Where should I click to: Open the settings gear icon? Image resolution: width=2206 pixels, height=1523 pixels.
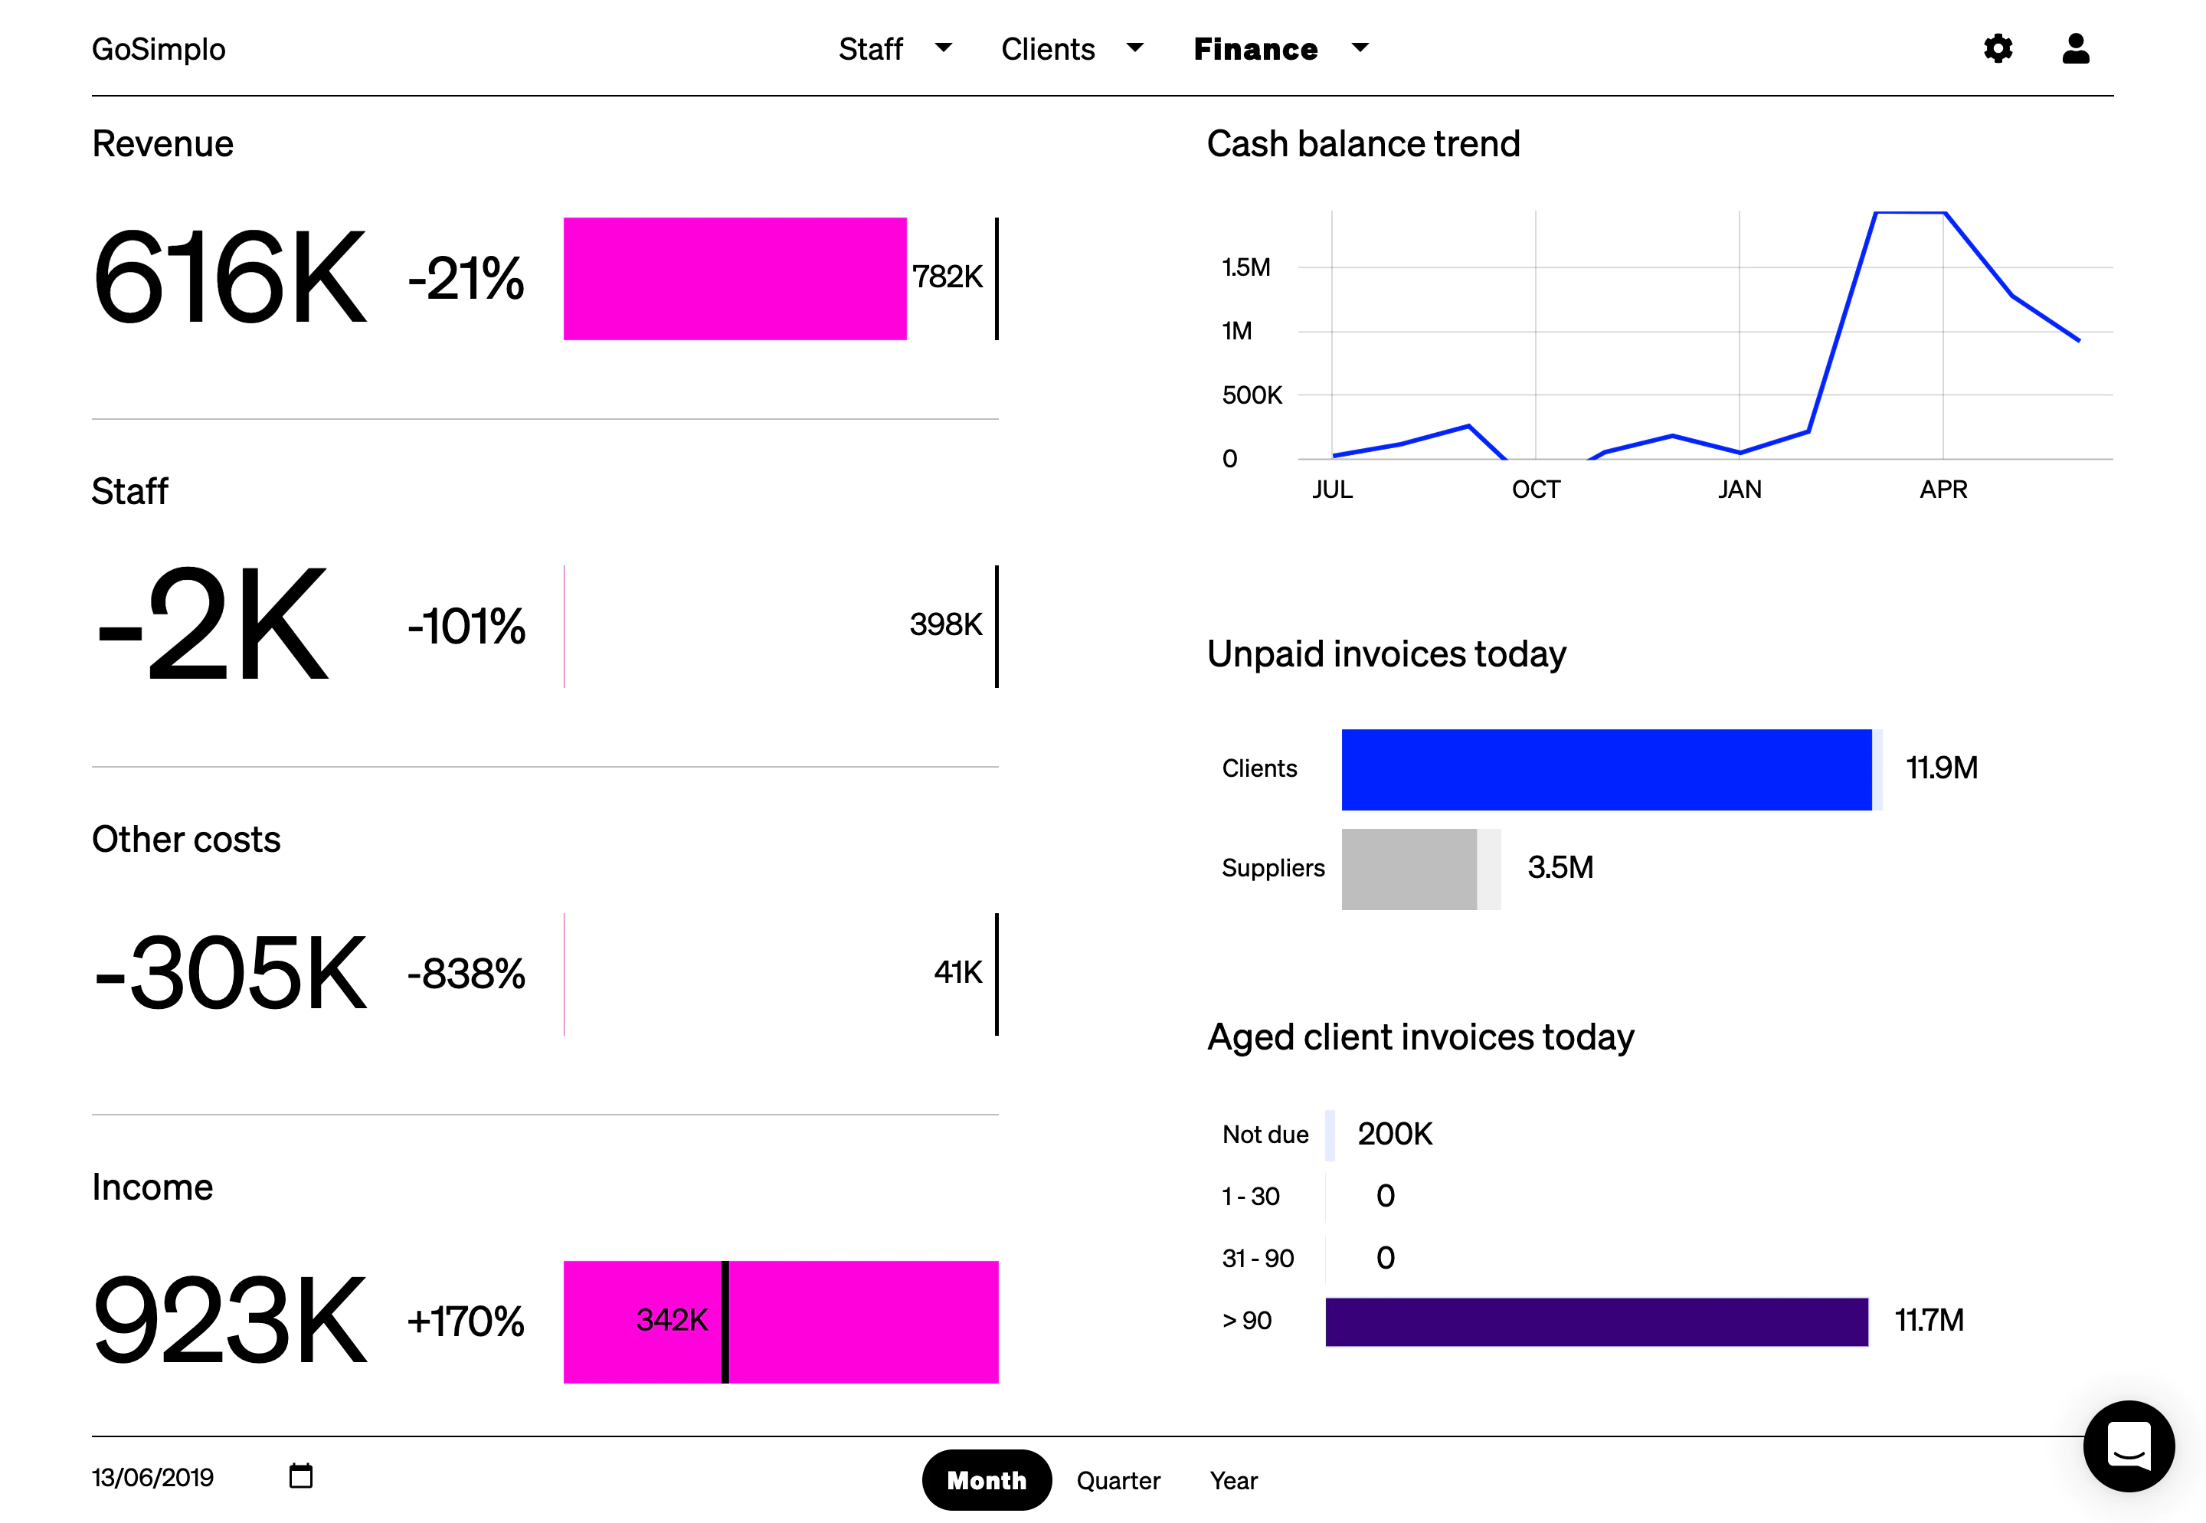[1997, 49]
